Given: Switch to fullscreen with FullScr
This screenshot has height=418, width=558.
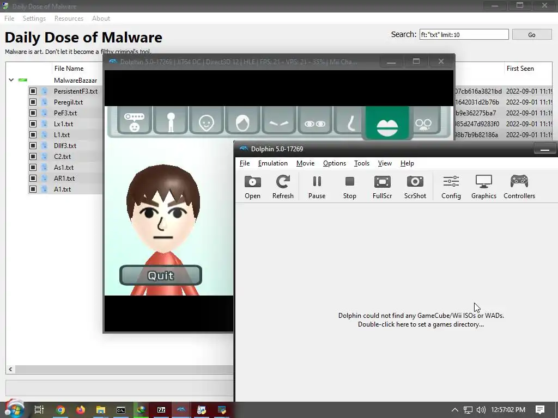Looking at the screenshot, I should tap(382, 187).
